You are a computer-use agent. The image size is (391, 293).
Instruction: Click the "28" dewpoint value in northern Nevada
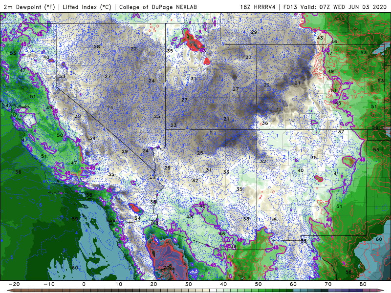(97, 46)
